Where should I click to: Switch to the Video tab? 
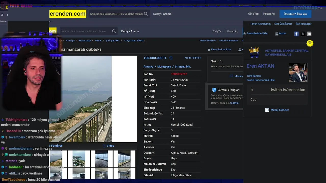tap(108, 146)
